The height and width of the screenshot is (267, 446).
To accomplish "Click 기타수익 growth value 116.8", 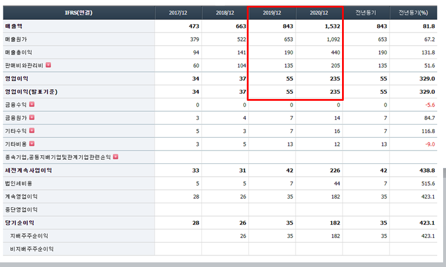I will (429, 131).
